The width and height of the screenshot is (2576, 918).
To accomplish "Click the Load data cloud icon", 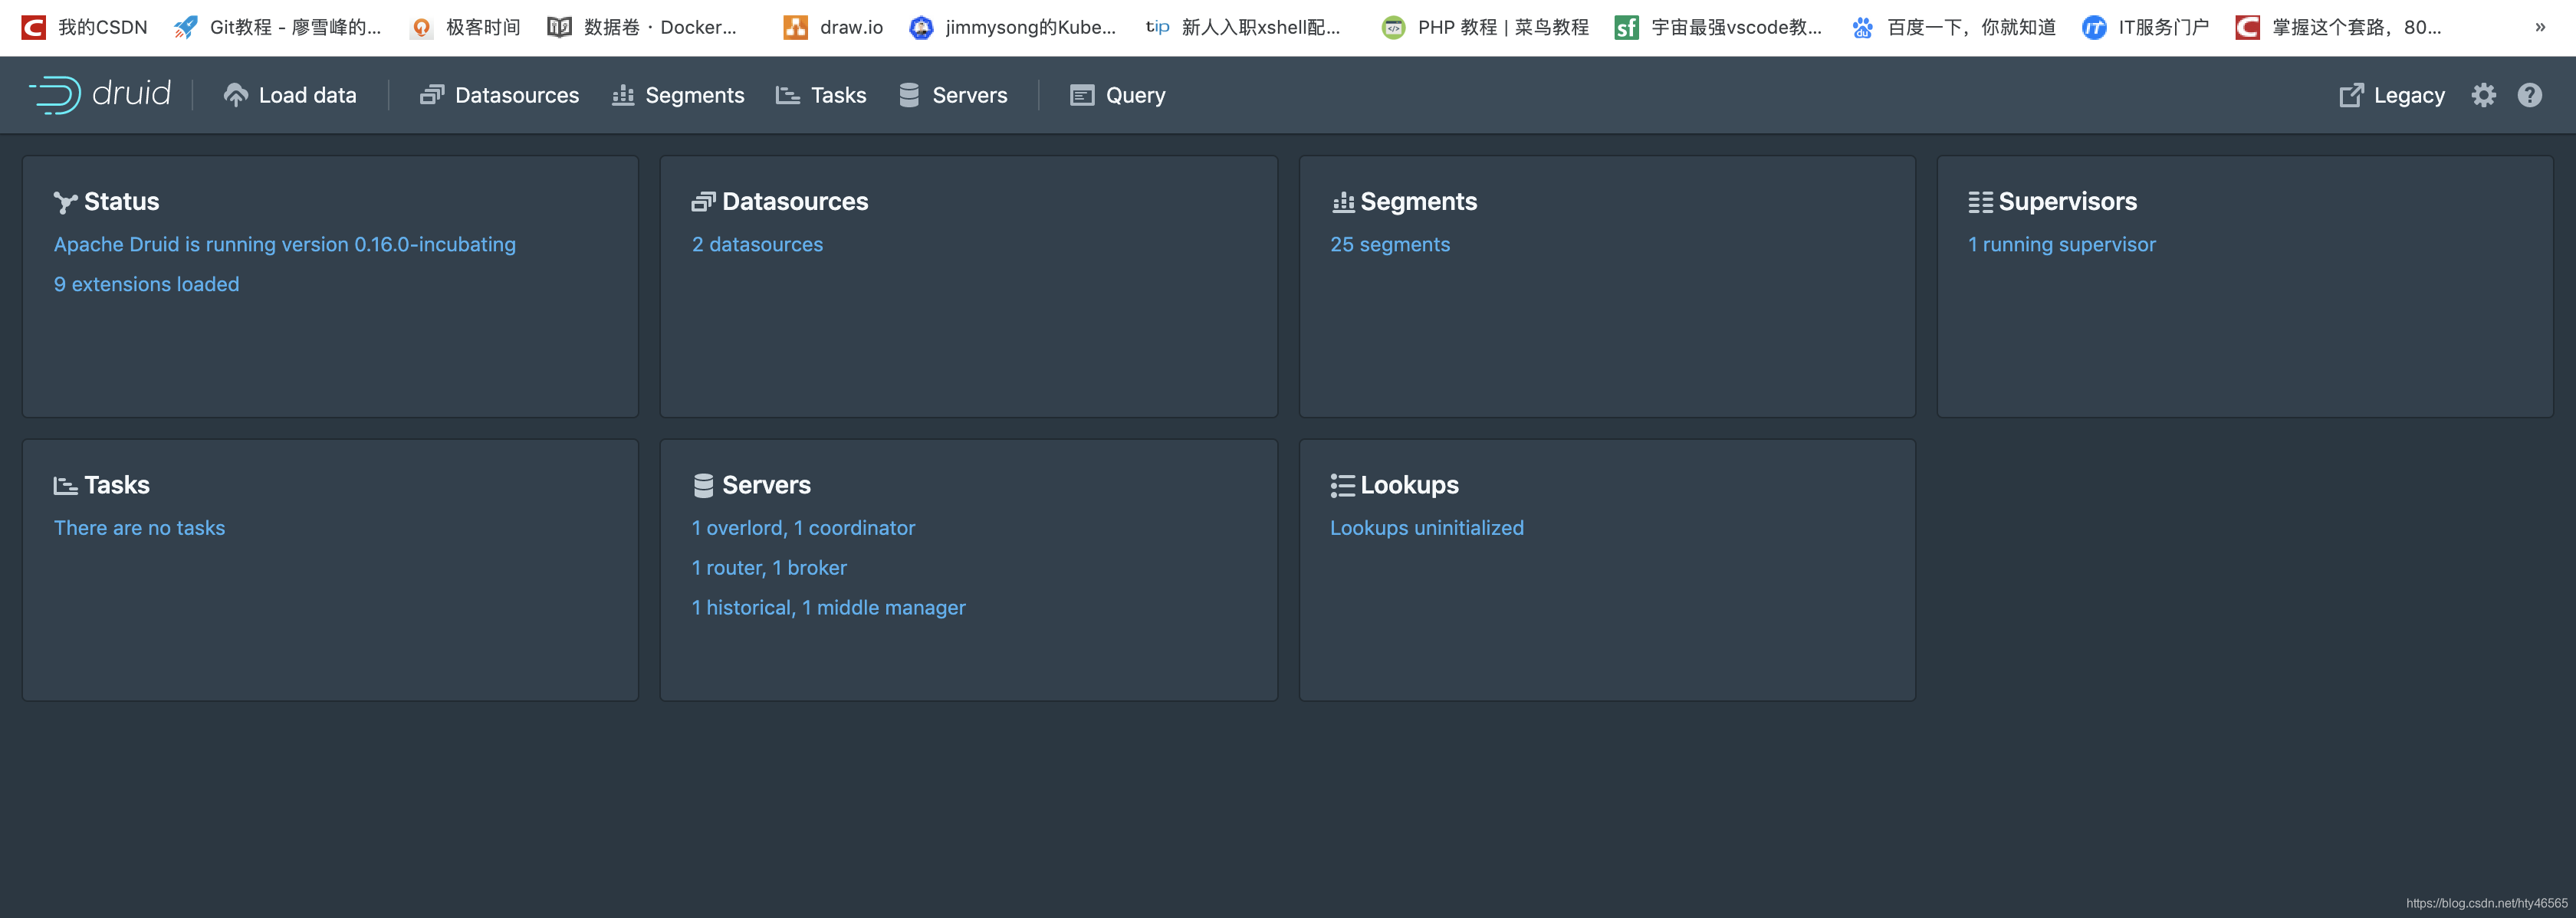I will (x=235, y=95).
